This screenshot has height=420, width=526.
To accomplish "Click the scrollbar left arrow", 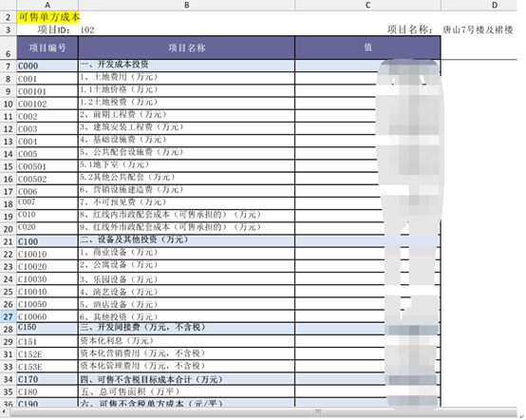I will tap(4, 411).
